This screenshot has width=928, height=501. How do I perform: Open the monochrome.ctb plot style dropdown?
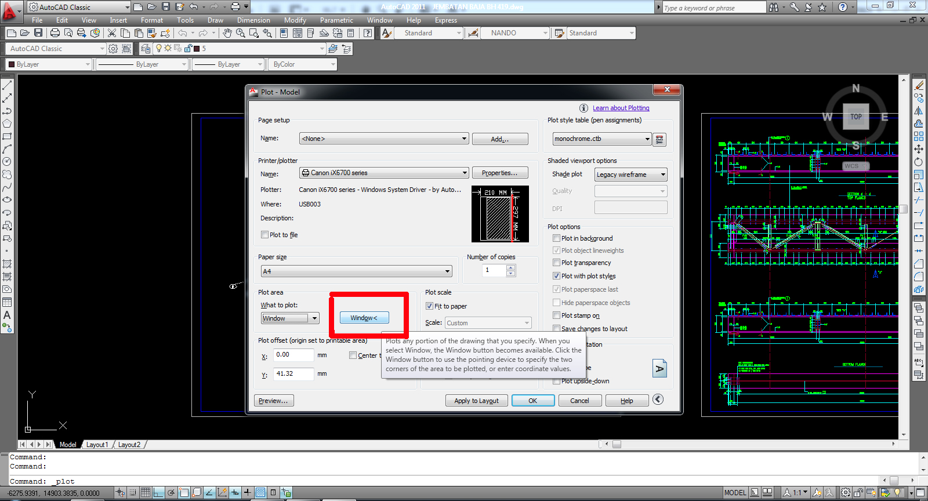point(601,139)
